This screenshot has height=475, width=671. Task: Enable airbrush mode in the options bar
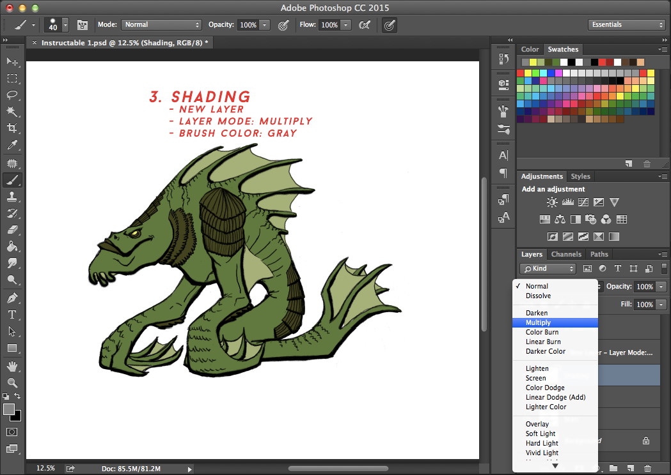(390, 25)
